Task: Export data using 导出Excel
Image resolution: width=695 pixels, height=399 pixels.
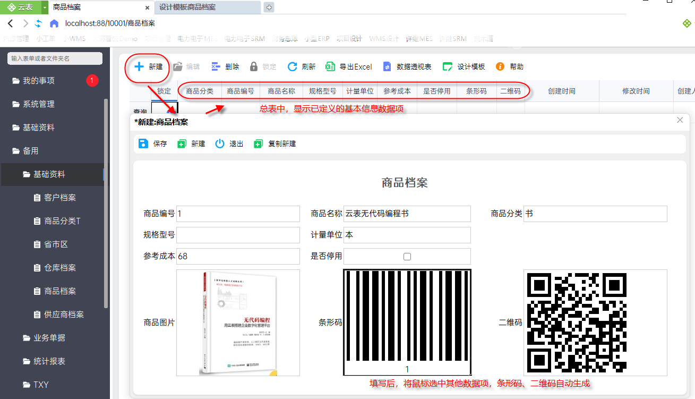Action: [349, 67]
